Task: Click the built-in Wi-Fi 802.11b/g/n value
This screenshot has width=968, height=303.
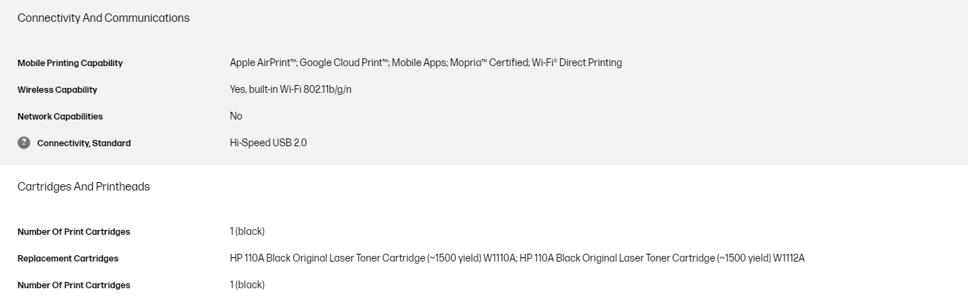Action: pyautogui.click(x=300, y=89)
